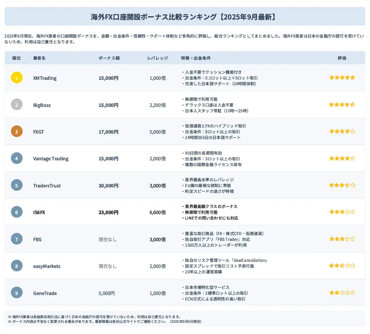Click IS6FX star rating
370x334 pixels.
coord(342,212)
